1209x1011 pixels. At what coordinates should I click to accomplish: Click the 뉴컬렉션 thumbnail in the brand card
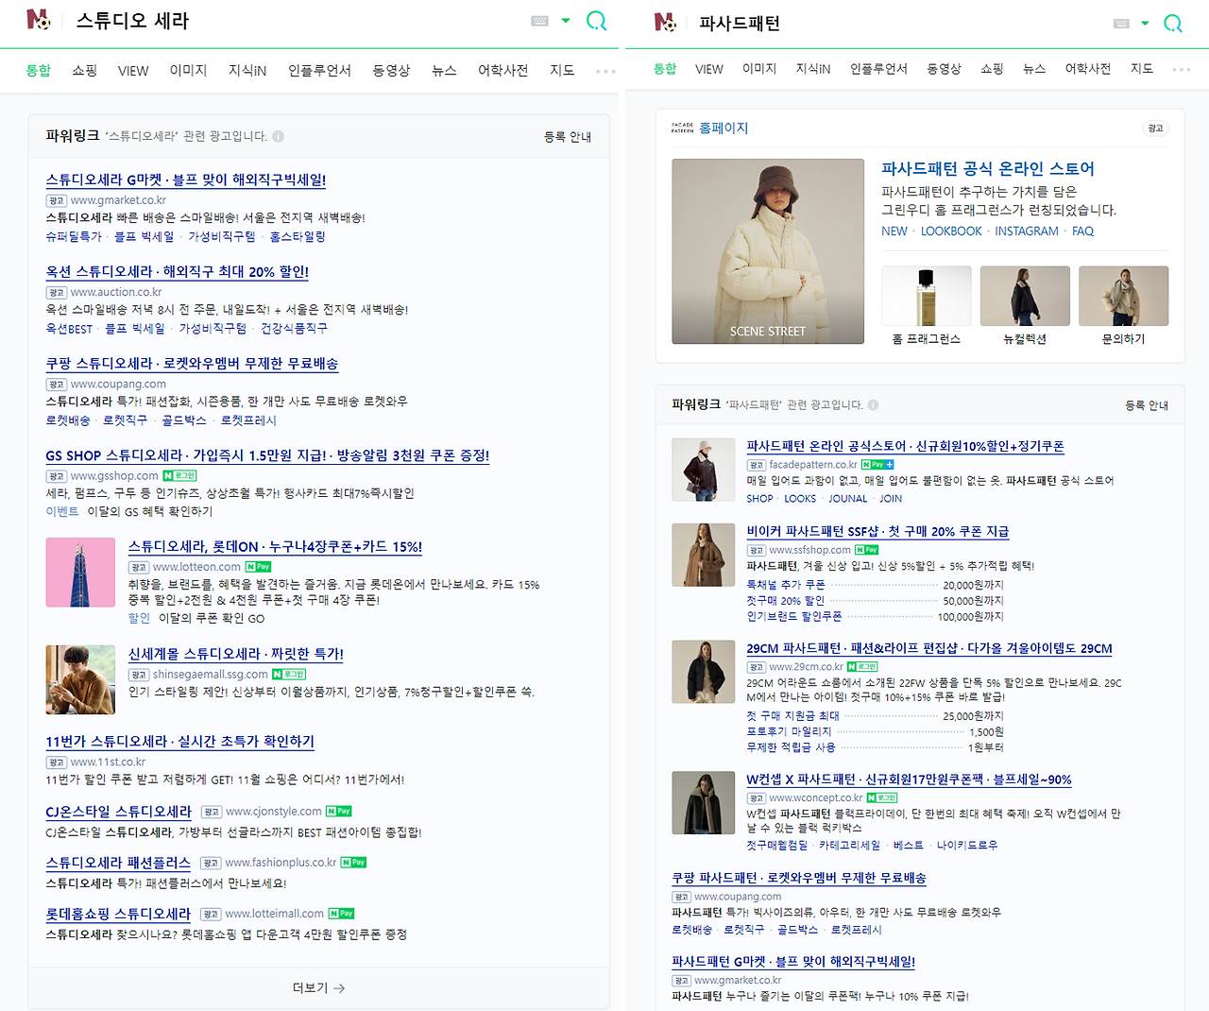(x=1025, y=295)
